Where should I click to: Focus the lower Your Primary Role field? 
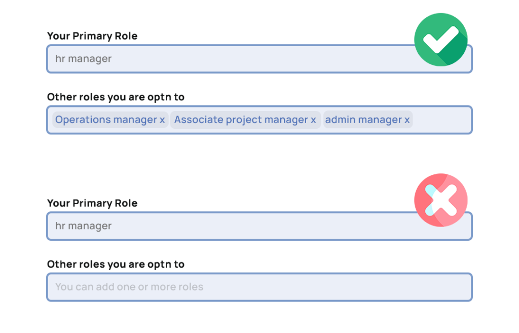tap(259, 226)
